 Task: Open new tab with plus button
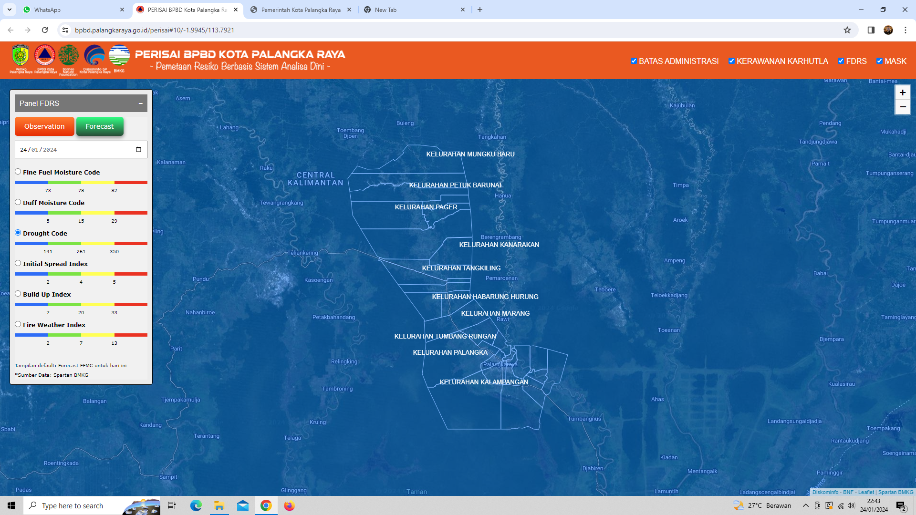[x=480, y=10]
